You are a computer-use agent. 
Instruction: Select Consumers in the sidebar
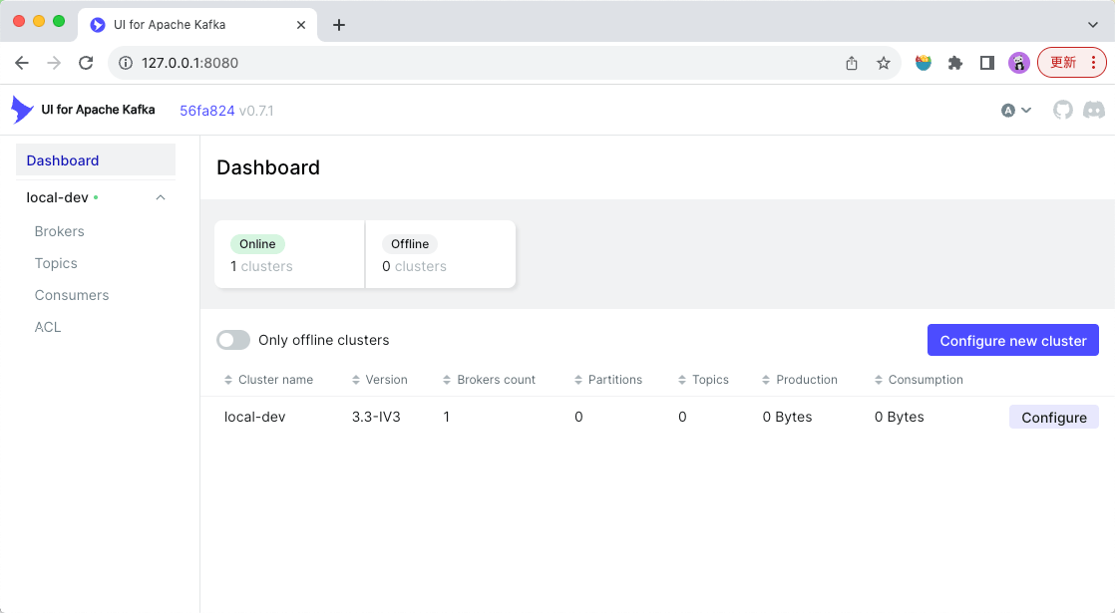click(x=72, y=295)
